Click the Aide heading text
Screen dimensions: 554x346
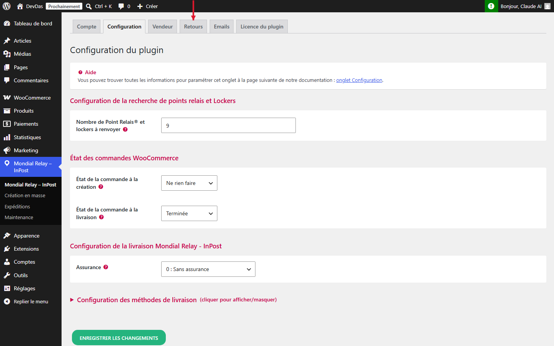click(90, 72)
